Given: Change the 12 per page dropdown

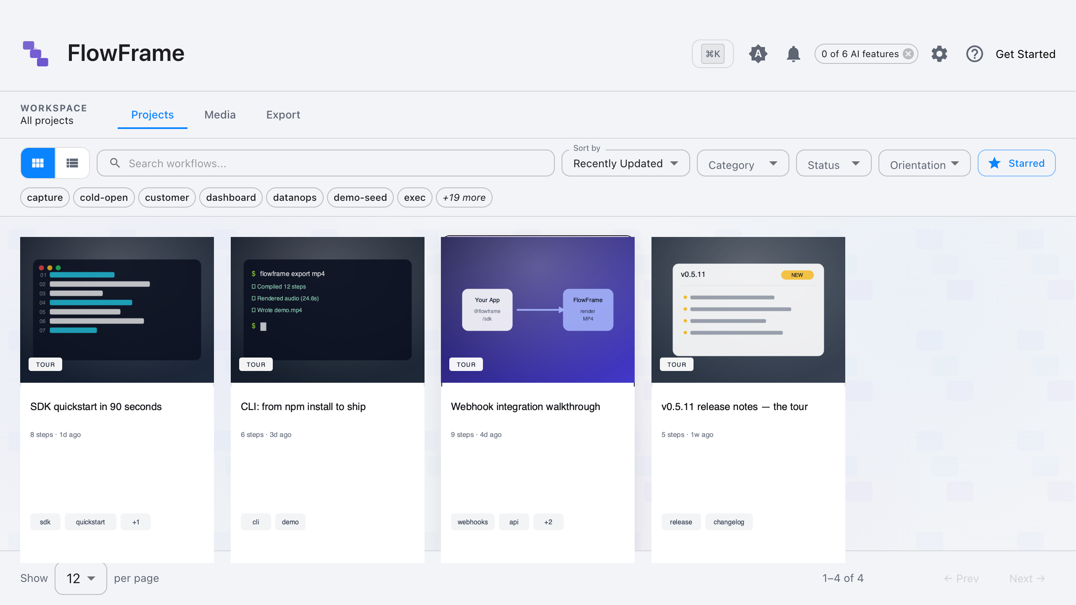Looking at the screenshot, I should pos(81,578).
